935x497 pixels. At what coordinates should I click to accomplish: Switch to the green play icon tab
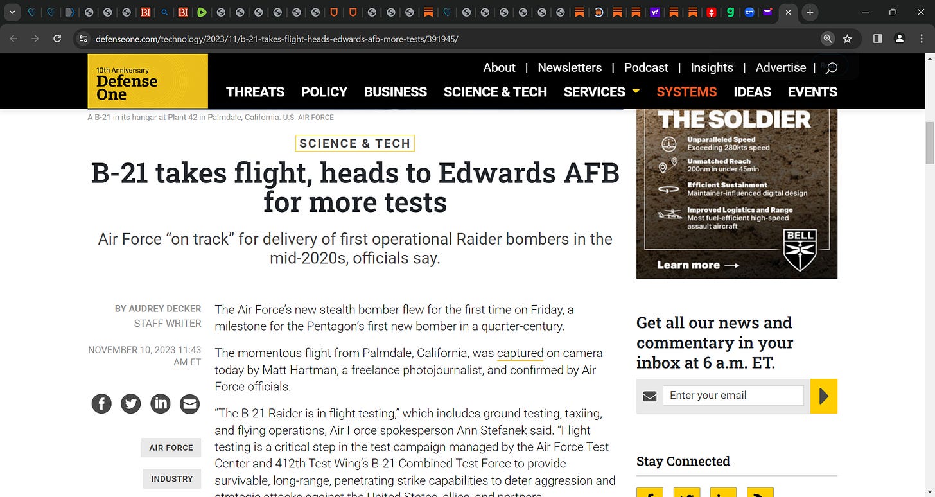coord(202,12)
